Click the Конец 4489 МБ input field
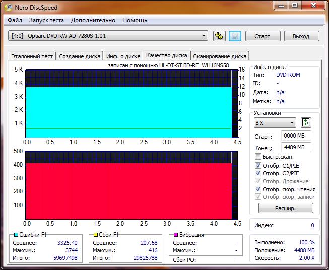 [296, 147]
